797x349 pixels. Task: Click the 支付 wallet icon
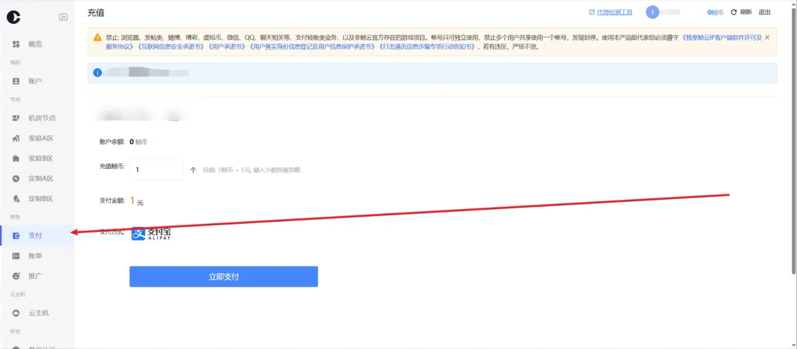(x=16, y=235)
